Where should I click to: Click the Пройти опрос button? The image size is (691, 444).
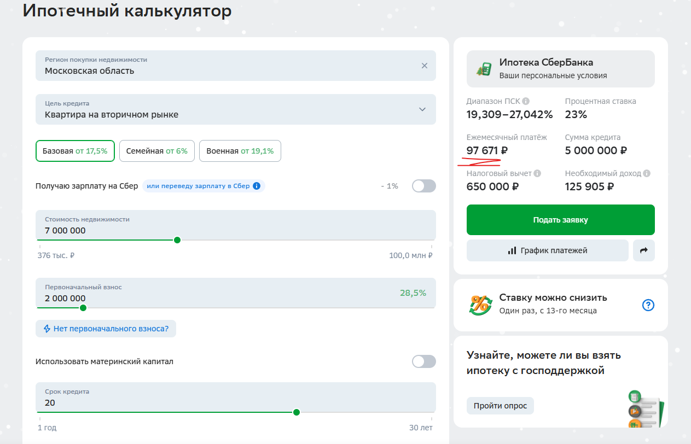(500, 406)
